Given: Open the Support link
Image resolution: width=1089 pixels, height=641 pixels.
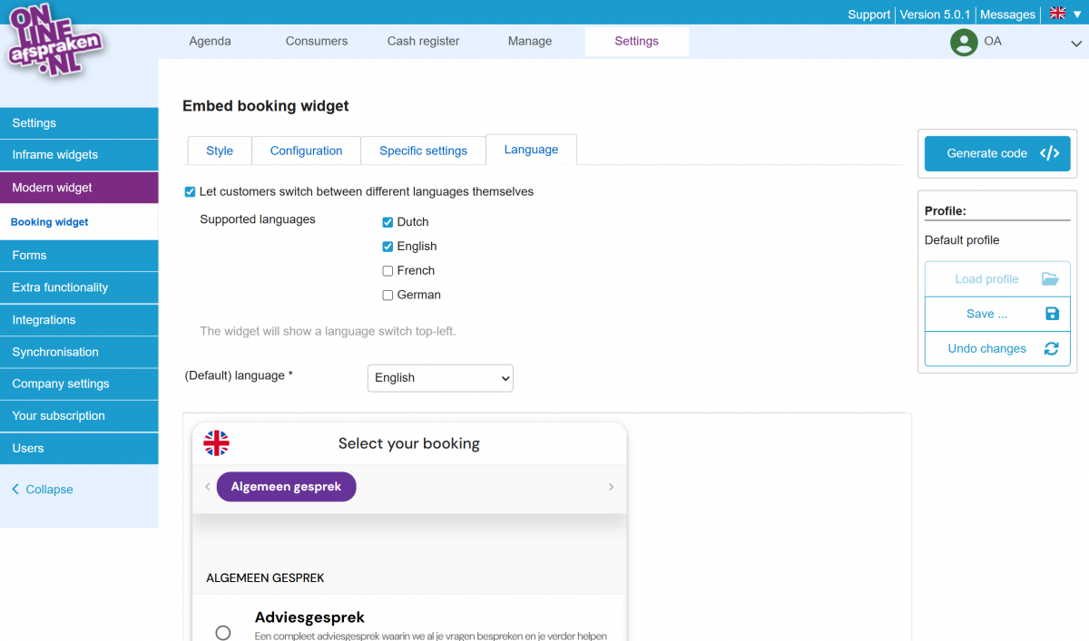Looking at the screenshot, I should (868, 15).
